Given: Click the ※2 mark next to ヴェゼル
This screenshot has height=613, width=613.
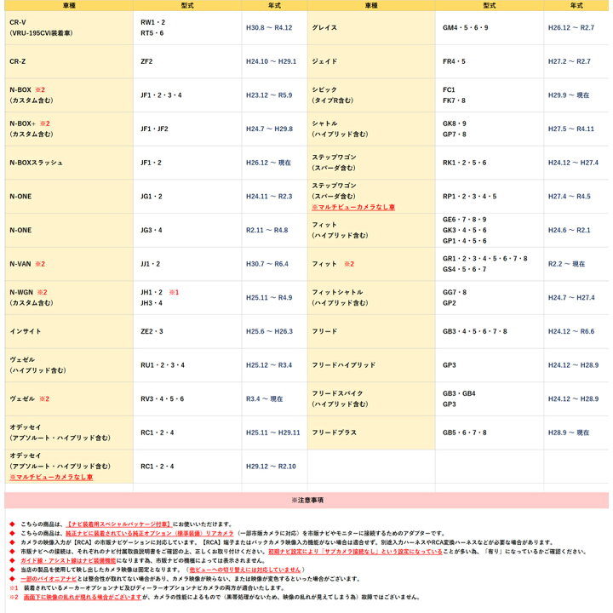Looking at the screenshot, I should click(x=44, y=398).
